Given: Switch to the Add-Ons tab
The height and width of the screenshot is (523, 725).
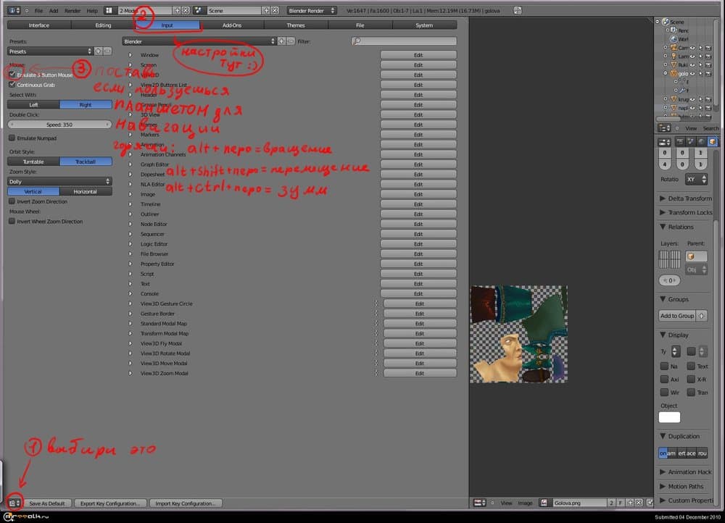Looking at the screenshot, I should click(x=232, y=25).
